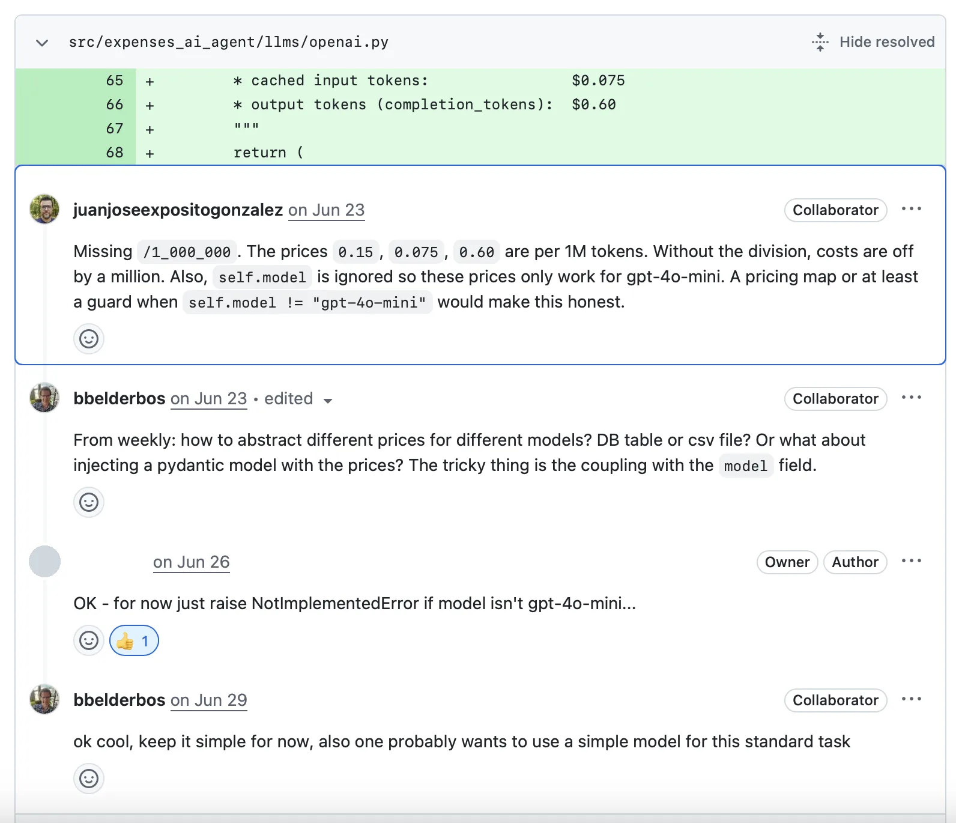Open the options menu on bbelderbos's Jun 23 comment

912,398
